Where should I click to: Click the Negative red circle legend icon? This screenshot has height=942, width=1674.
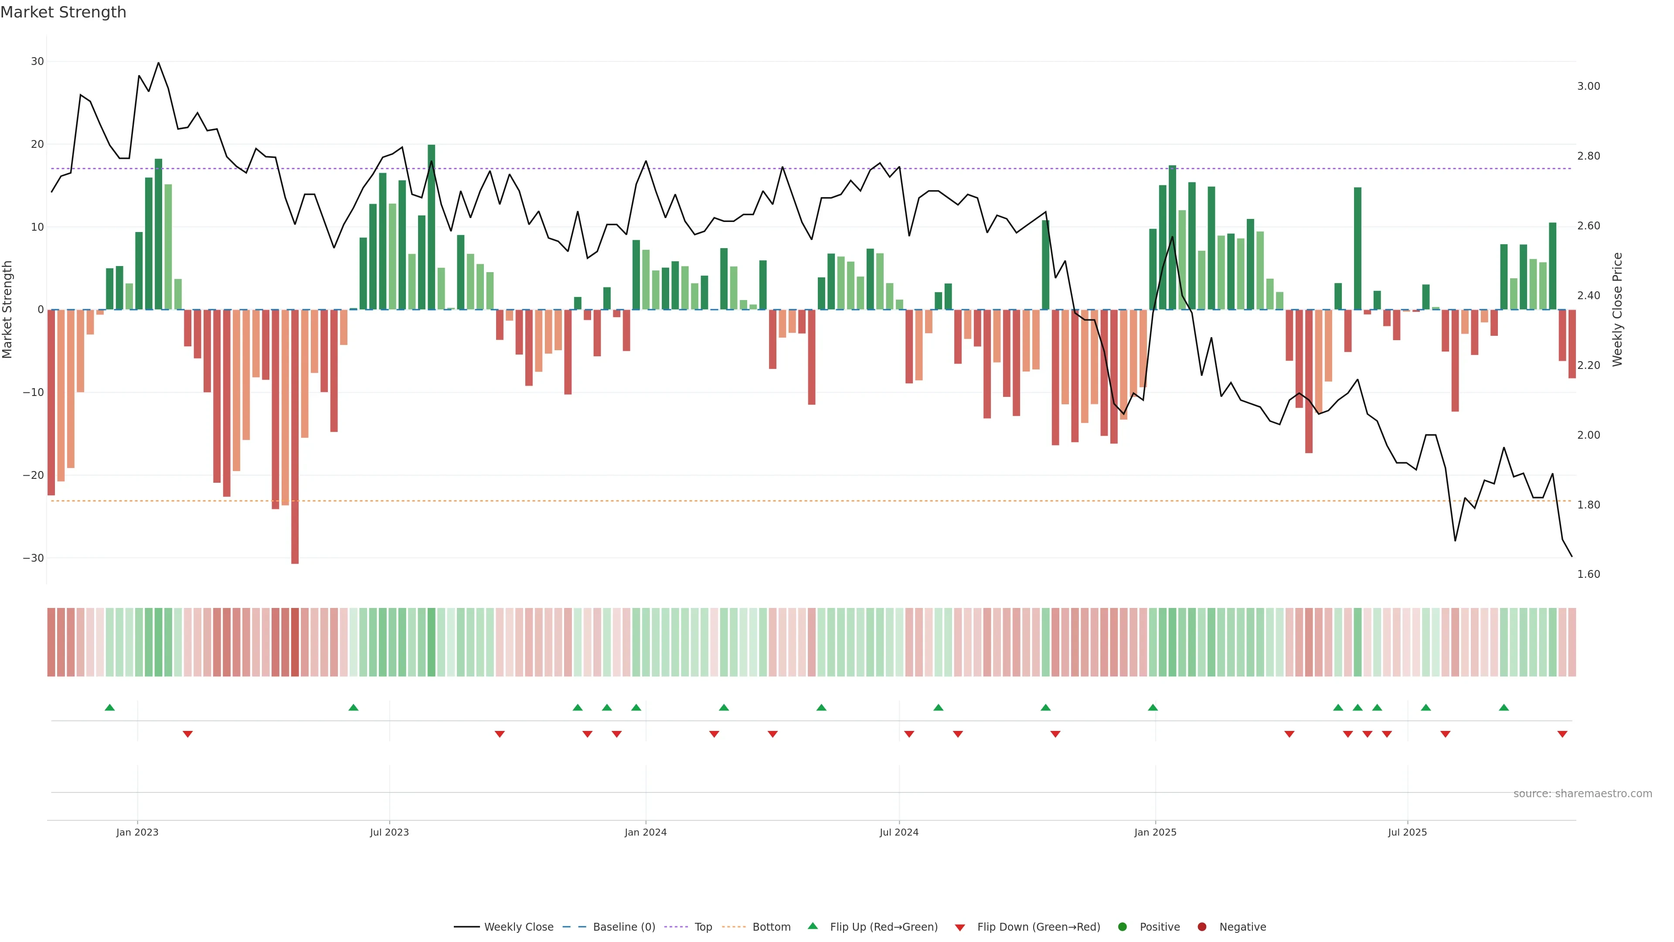click(1201, 926)
